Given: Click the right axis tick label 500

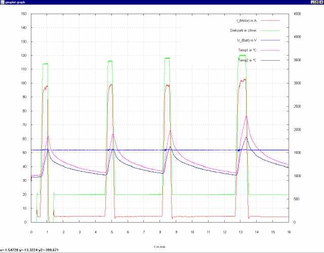Looking at the screenshot, I should pos(296,199).
